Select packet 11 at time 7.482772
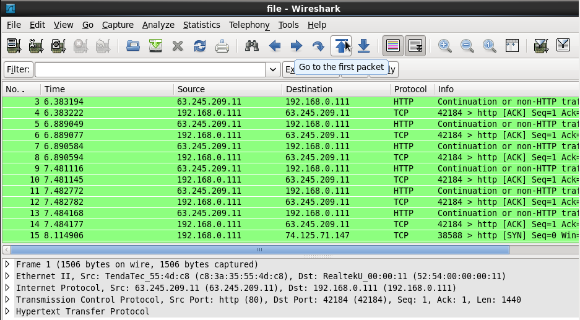580x320 pixels. [290, 191]
